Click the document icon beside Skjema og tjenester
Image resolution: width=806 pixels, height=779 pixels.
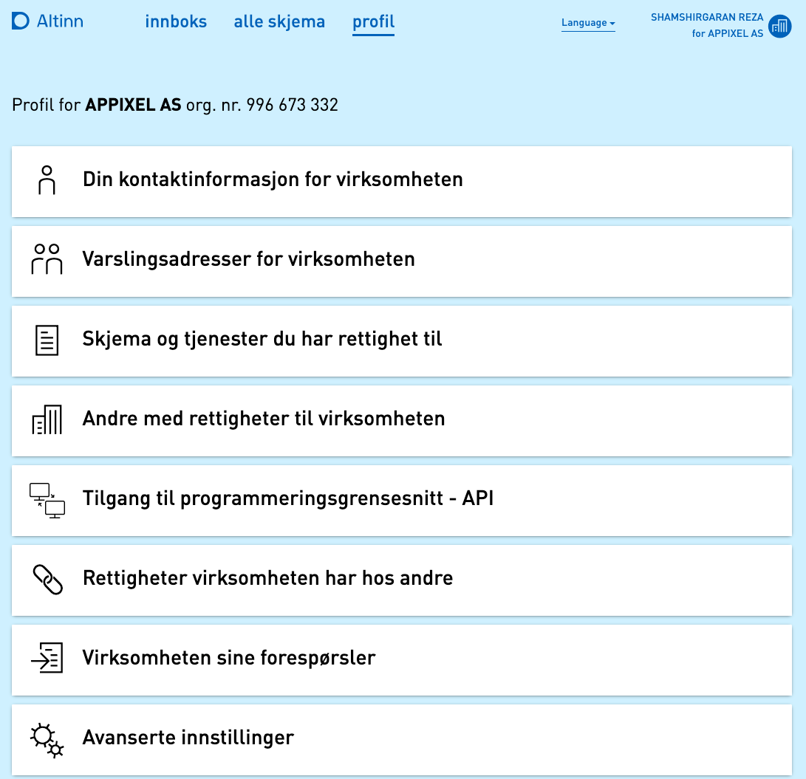[x=47, y=340]
